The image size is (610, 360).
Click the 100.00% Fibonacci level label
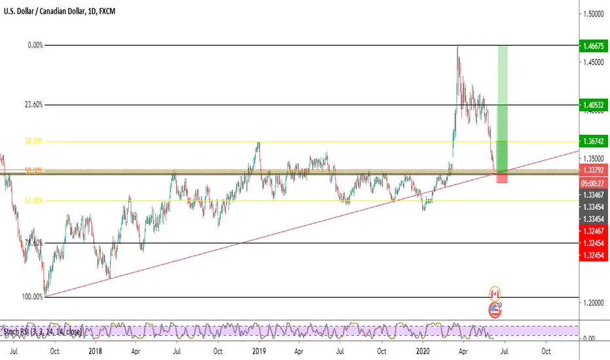click(32, 297)
